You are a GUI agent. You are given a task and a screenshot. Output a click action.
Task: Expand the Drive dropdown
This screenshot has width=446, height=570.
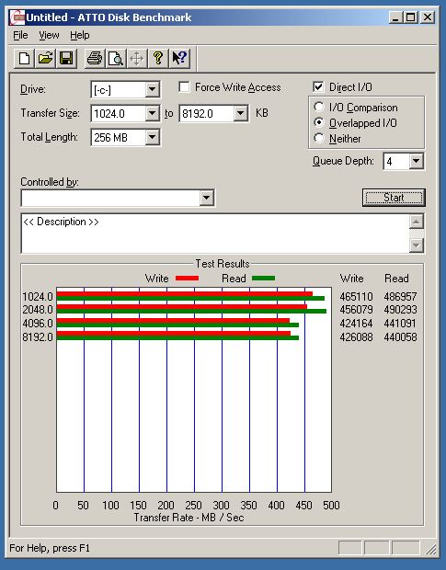click(152, 89)
